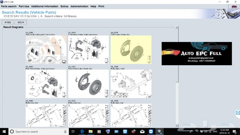Image resolution: width=240 pixels, height=135 pixels.
Task: Launch Microsoft Edge from the taskbar
Action: tap(82, 132)
